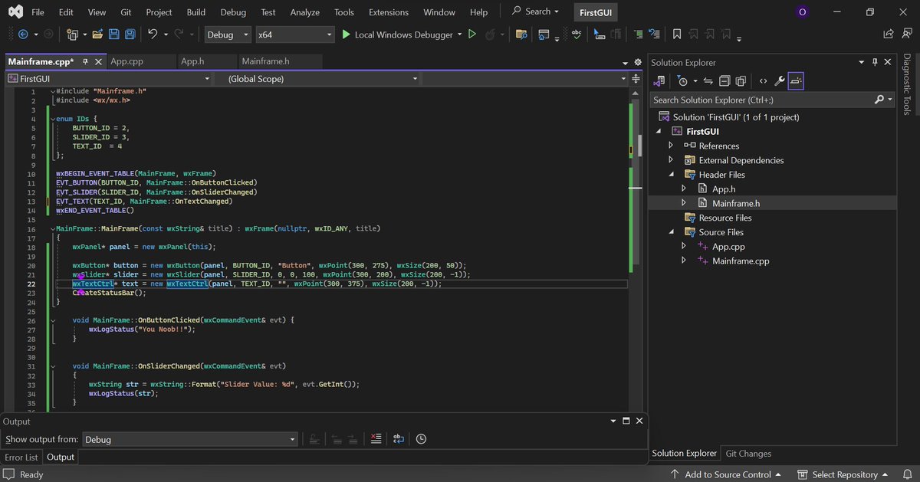The width and height of the screenshot is (920, 482).
Task: Toggle timestamp clock icon in Output panel
Action: click(x=421, y=439)
